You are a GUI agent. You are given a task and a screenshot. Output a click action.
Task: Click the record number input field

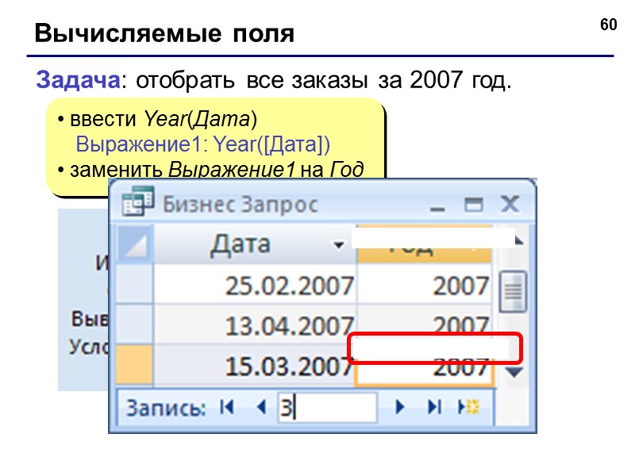tap(328, 407)
